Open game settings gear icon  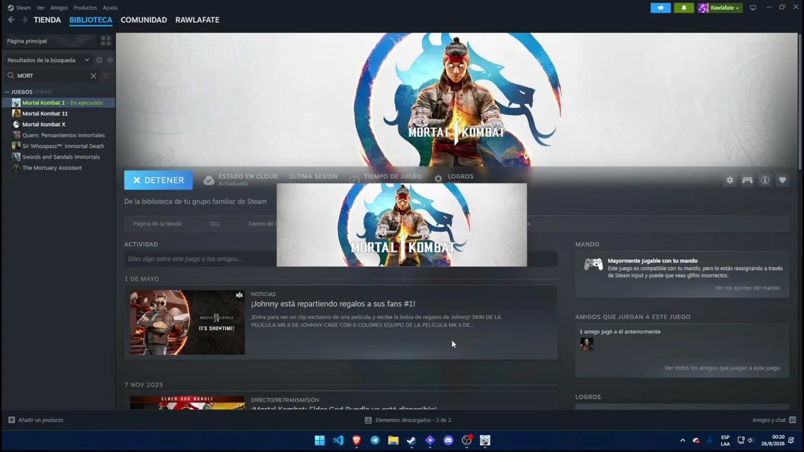click(x=729, y=180)
